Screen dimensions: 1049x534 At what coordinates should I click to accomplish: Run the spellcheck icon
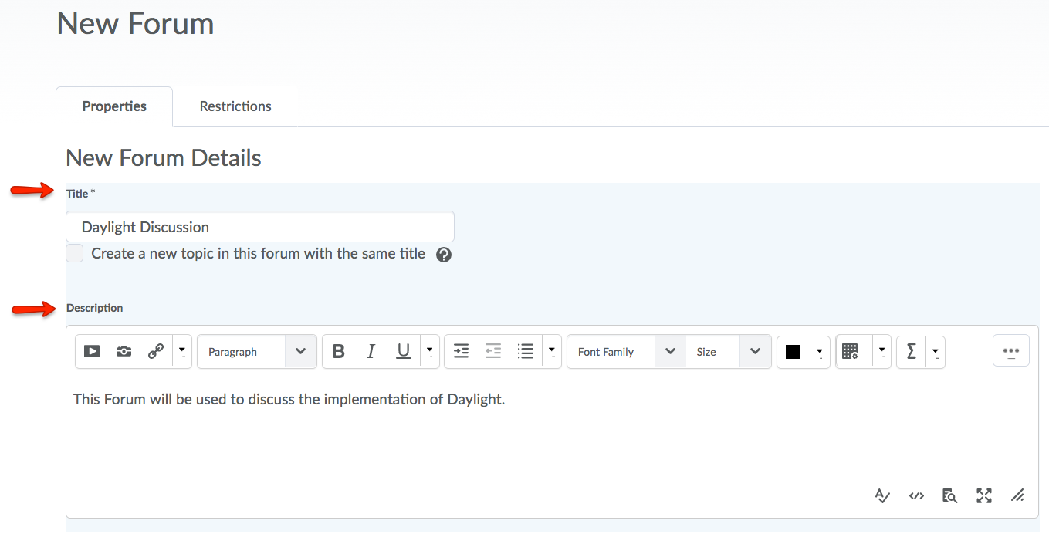[x=883, y=495]
